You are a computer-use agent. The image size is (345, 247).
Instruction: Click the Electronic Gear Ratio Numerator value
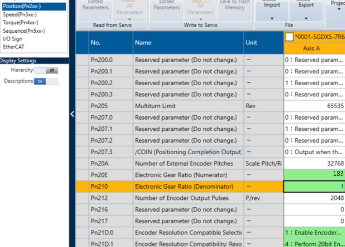click(x=314, y=174)
